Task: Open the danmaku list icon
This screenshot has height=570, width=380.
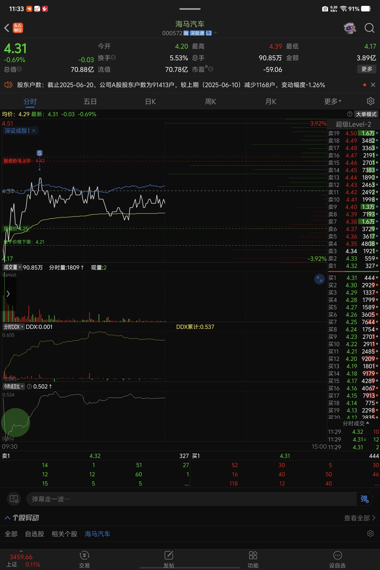Action: pyautogui.click(x=14, y=499)
